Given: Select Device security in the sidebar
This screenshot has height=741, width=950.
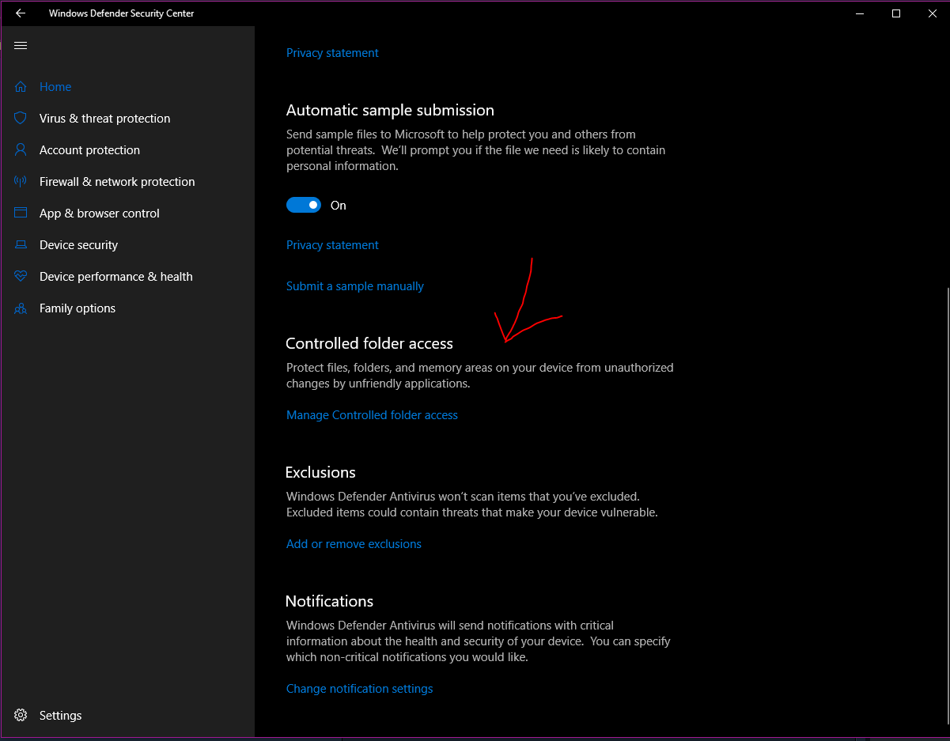Looking at the screenshot, I should click(78, 245).
